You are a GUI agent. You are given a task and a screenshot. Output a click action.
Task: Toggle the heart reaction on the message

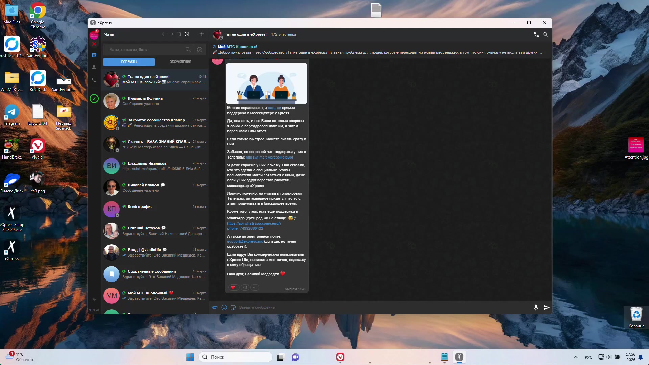click(234, 287)
